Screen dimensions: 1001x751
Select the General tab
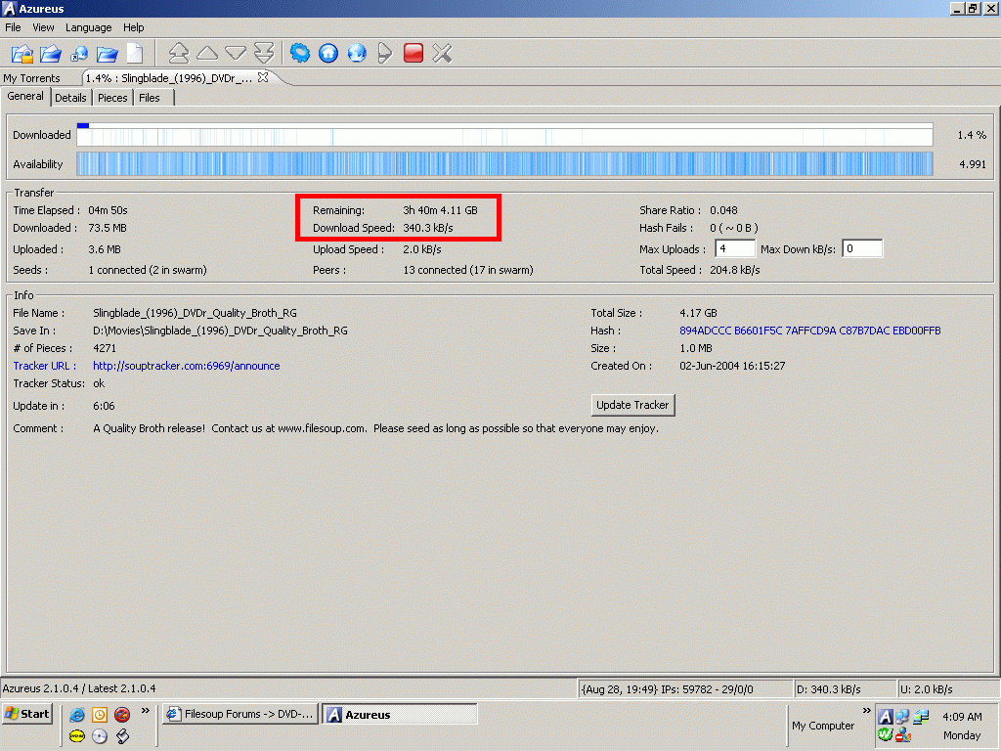pyautogui.click(x=25, y=97)
